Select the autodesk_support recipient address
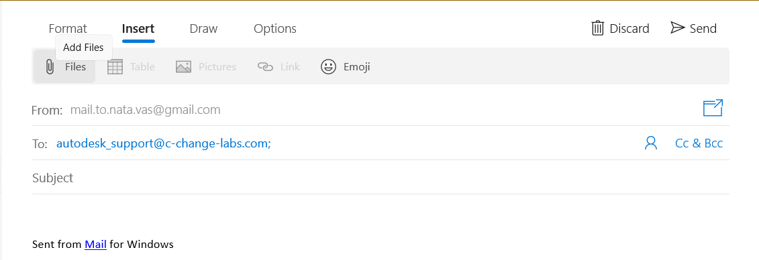This screenshot has height=260, width=759. coord(164,143)
